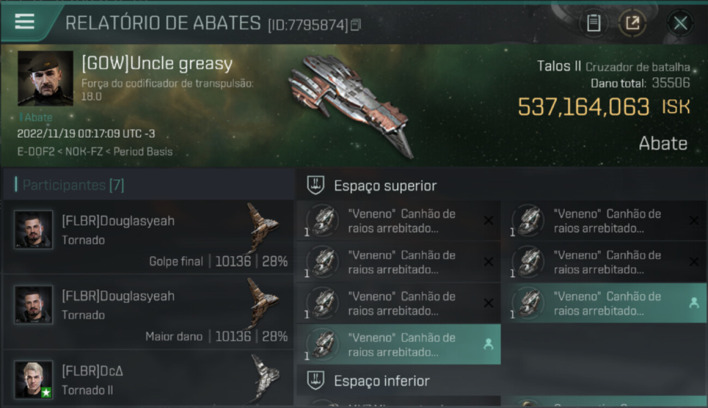Screen dimensions: 708x408
Task: Open the Maior dano Douglasyeah entry
Action: (148, 312)
